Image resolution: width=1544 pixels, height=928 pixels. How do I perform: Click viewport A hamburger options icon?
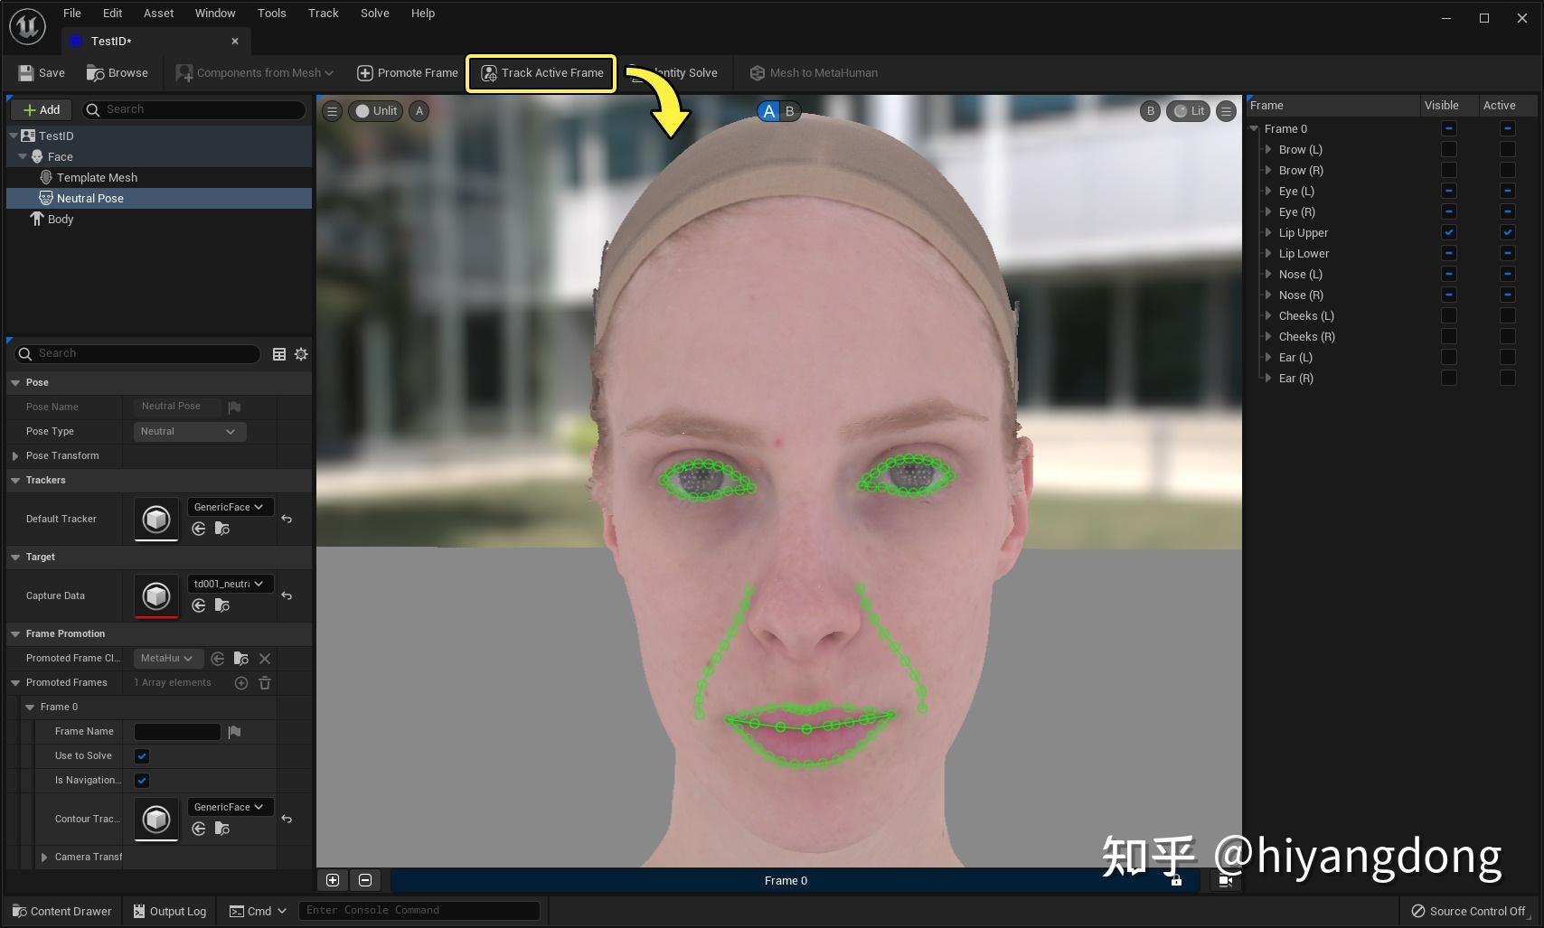pos(332,111)
